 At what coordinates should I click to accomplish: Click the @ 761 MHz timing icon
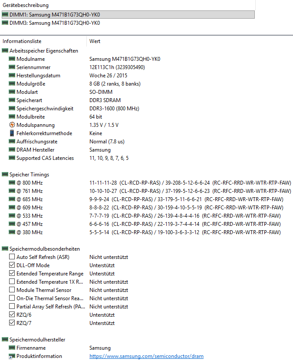tap(12, 191)
